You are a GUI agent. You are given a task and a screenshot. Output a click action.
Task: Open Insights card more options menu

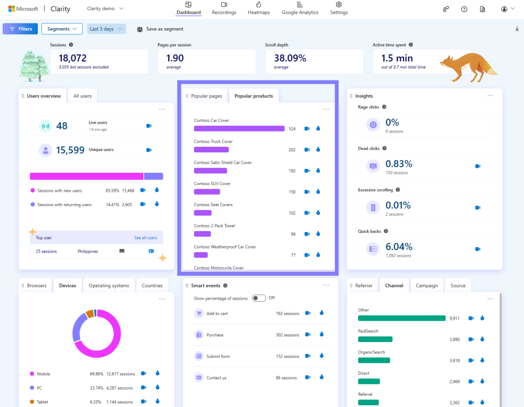[x=490, y=96]
